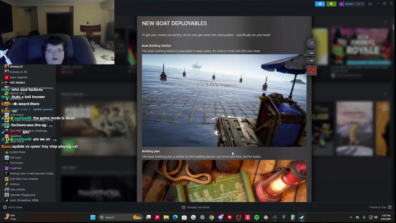Click the Building plan map image

224,181
